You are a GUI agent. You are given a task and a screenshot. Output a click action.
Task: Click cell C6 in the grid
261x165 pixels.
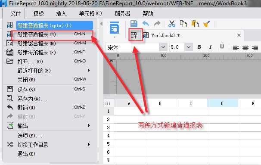tap(191, 152)
